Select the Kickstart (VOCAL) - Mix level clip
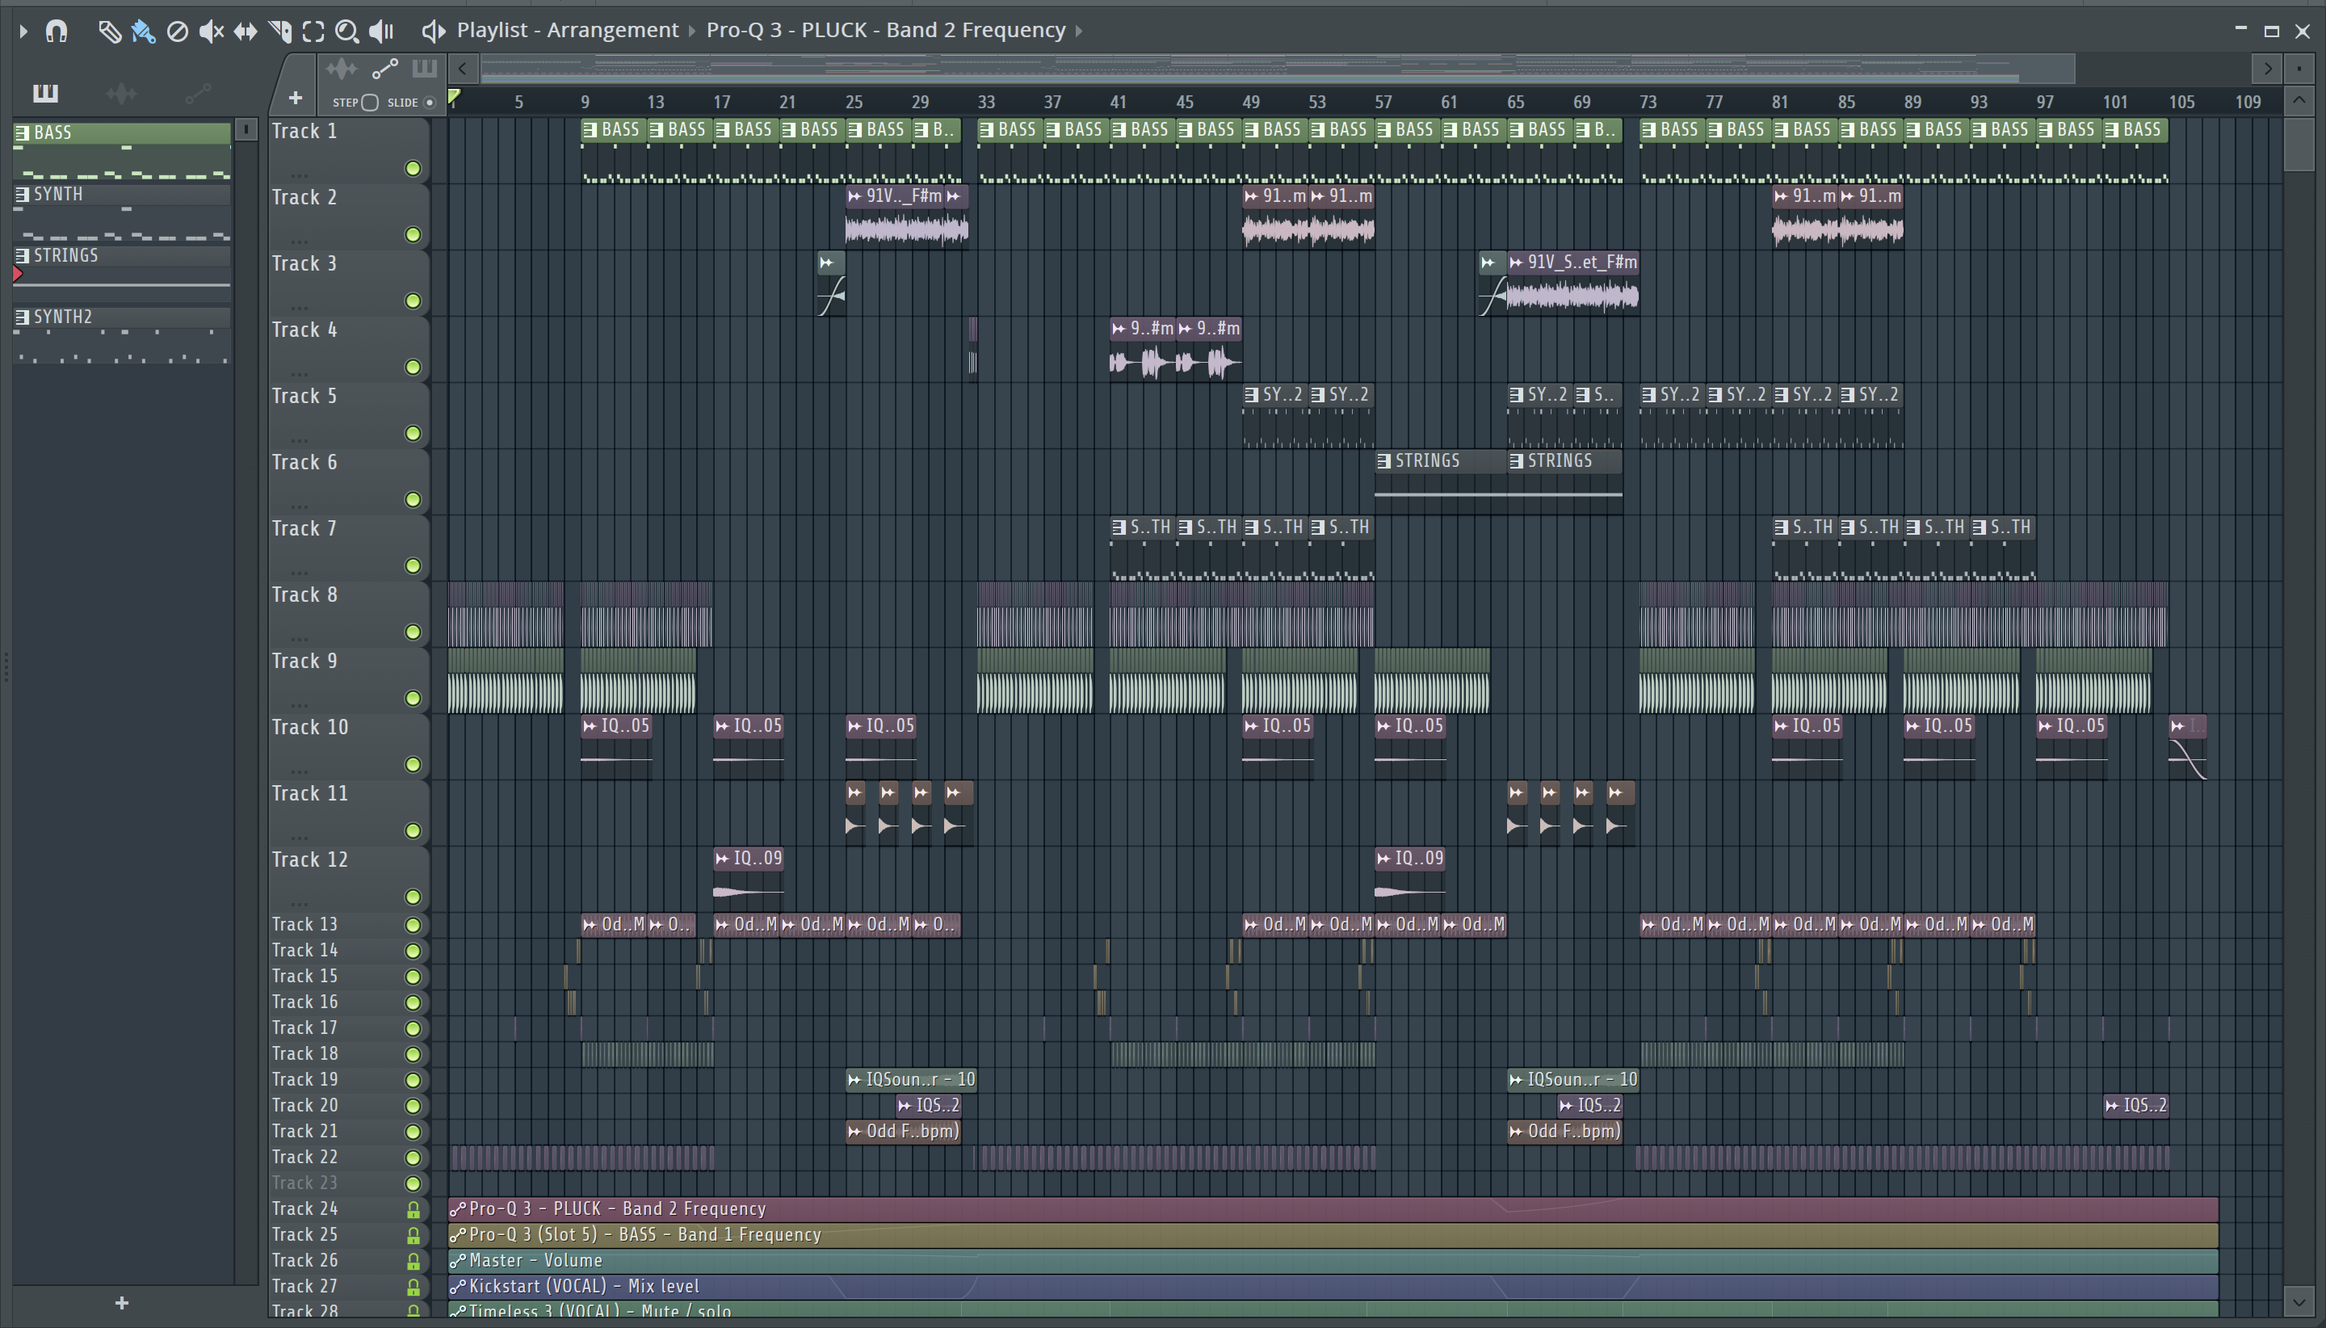The image size is (2326, 1328). (1333, 1286)
